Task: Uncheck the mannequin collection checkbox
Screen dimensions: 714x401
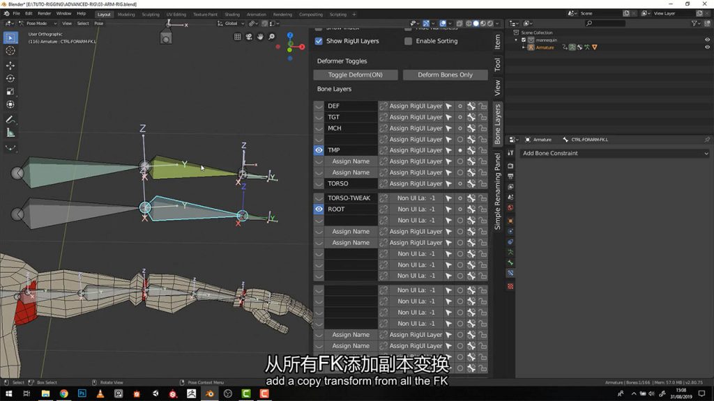Action: click(524, 40)
